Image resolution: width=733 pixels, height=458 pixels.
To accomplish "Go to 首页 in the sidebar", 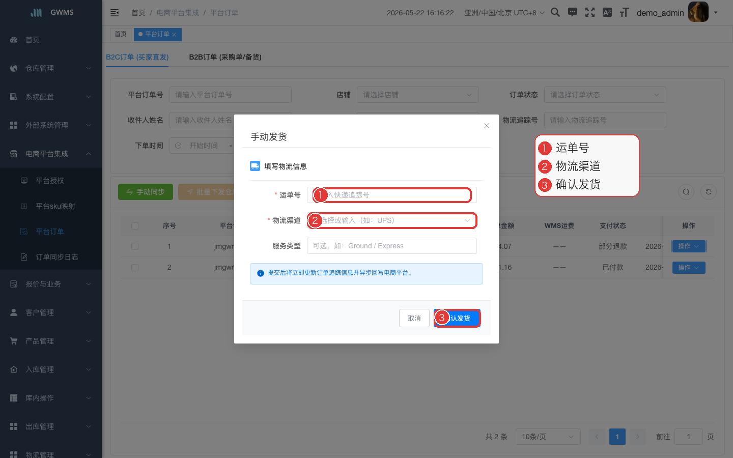I will pos(51,40).
